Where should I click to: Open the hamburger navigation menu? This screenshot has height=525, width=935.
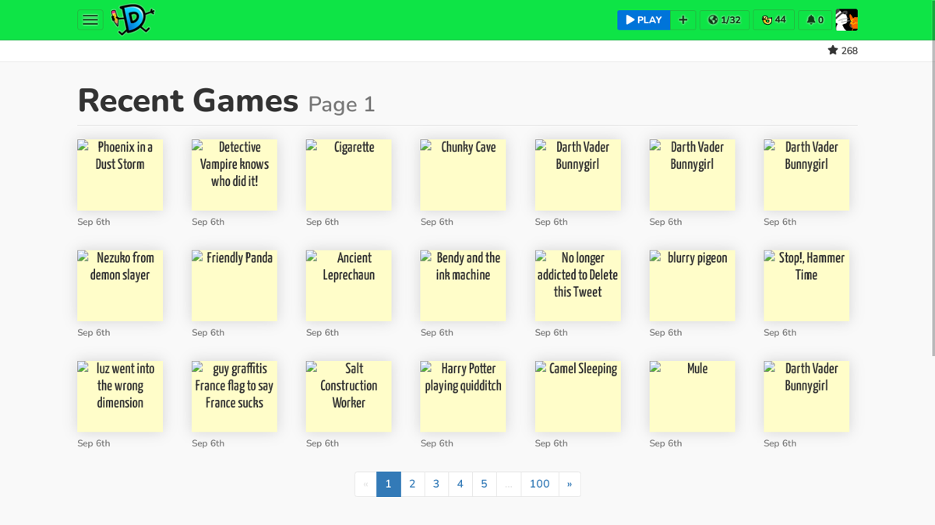point(90,19)
